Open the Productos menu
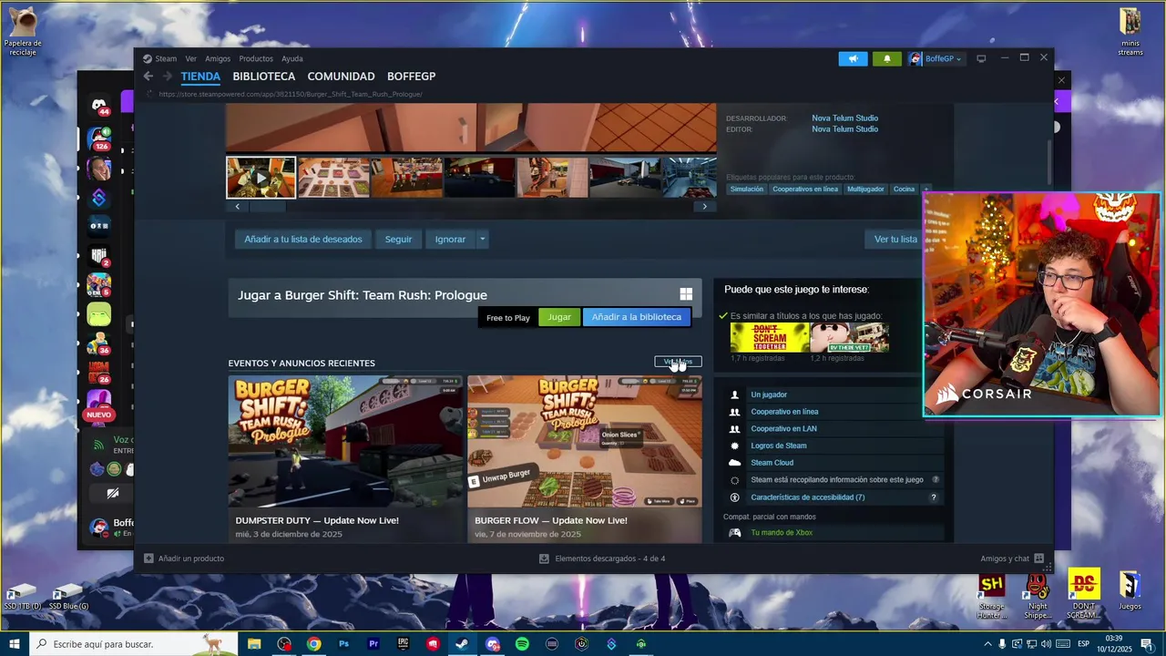Image resolution: width=1166 pixels, height=656 pixels. coord(256,58)
